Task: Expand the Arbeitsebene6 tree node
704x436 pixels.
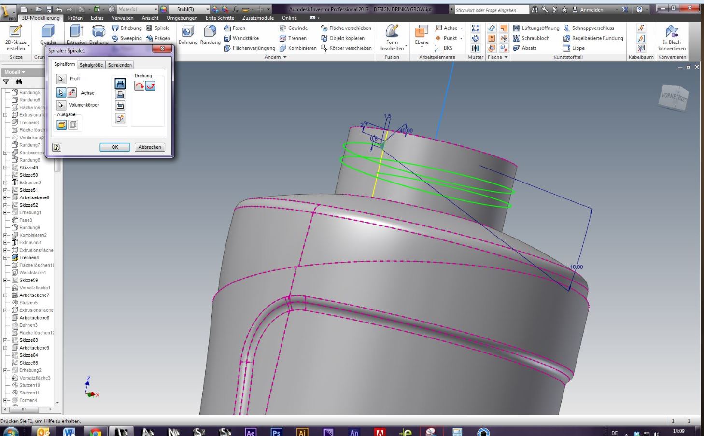Action: 5,197
